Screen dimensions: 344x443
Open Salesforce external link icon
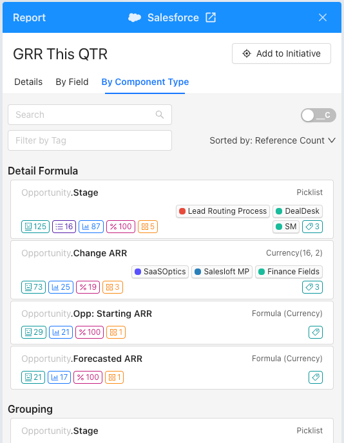pyautogui.click(x=211, y=17)
